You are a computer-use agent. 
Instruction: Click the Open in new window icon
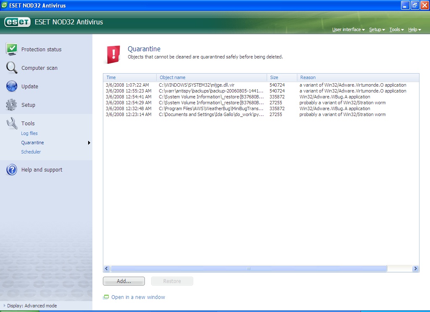106,297
